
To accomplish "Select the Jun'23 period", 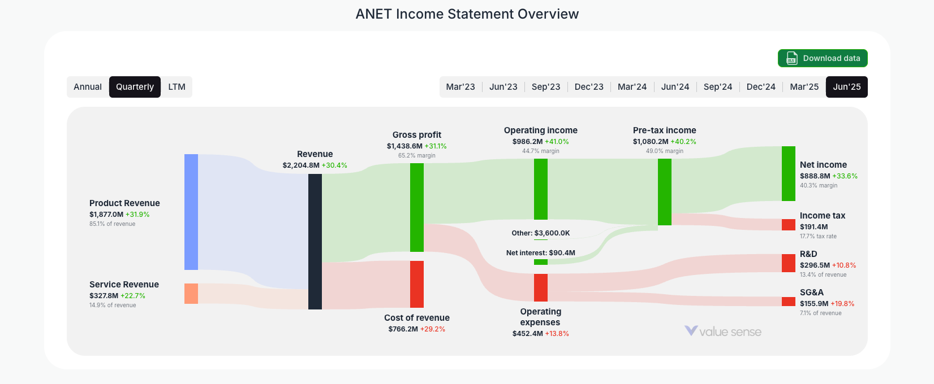I will (503, 87).
